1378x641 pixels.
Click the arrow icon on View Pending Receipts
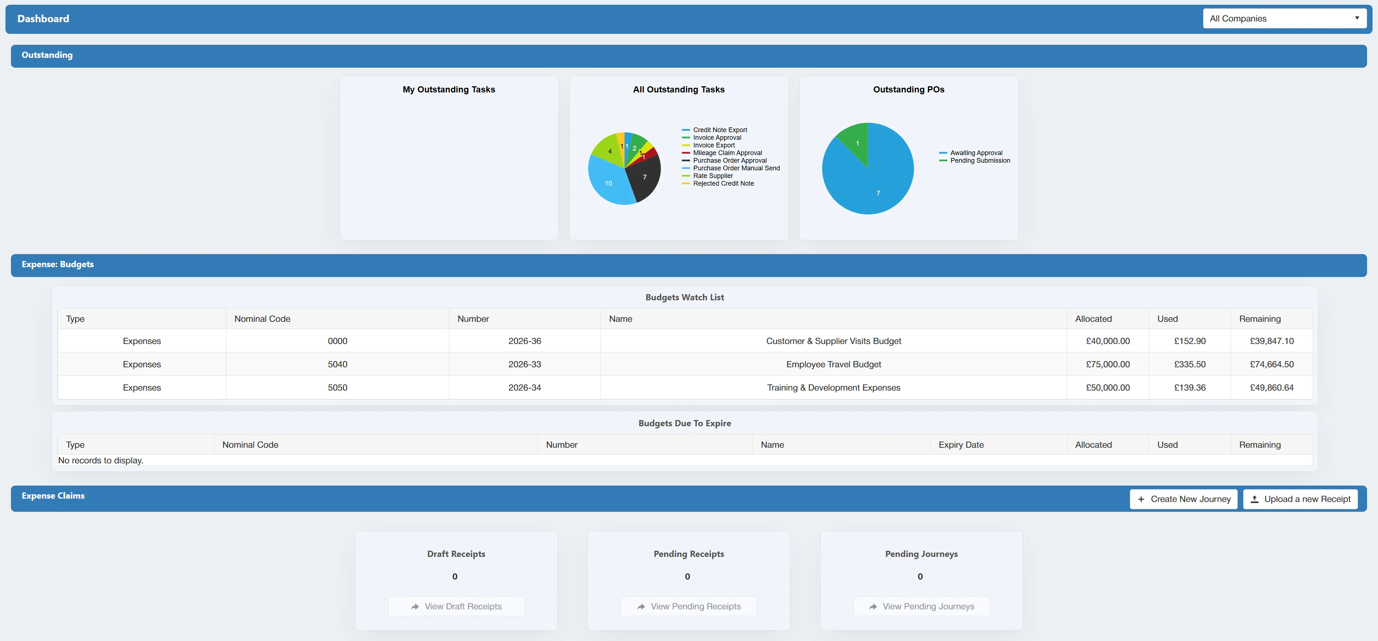click(641, 606)
